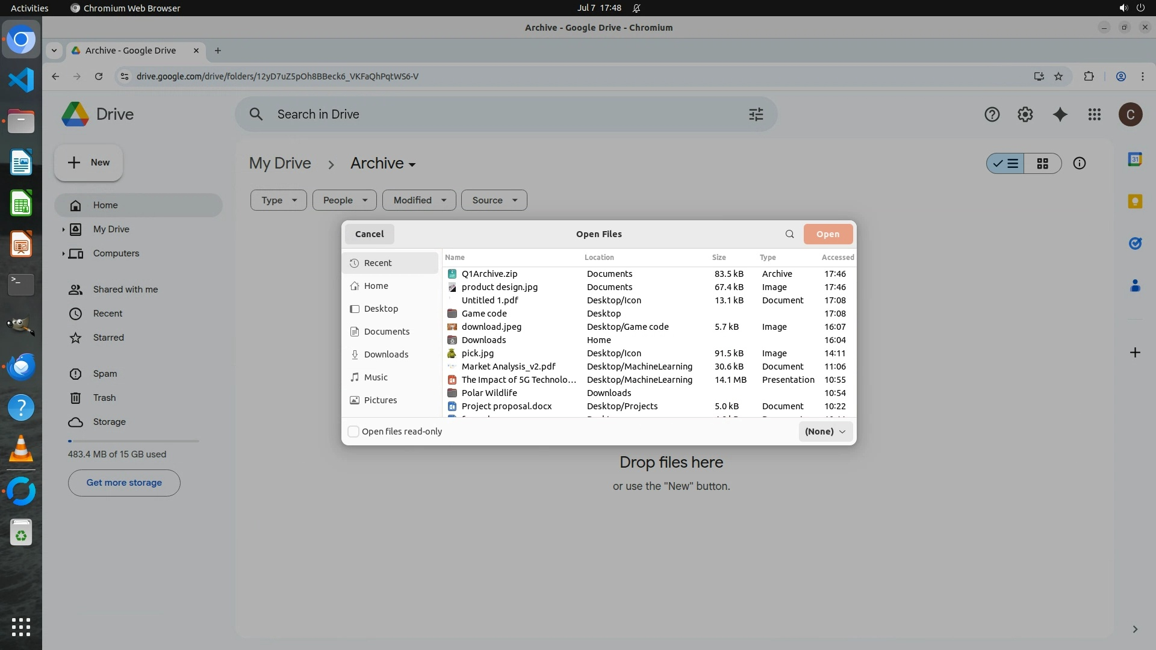Launch VLC from the Ubuntu dock
Viewport: 1156px width, 650px height.
point(20,449)
